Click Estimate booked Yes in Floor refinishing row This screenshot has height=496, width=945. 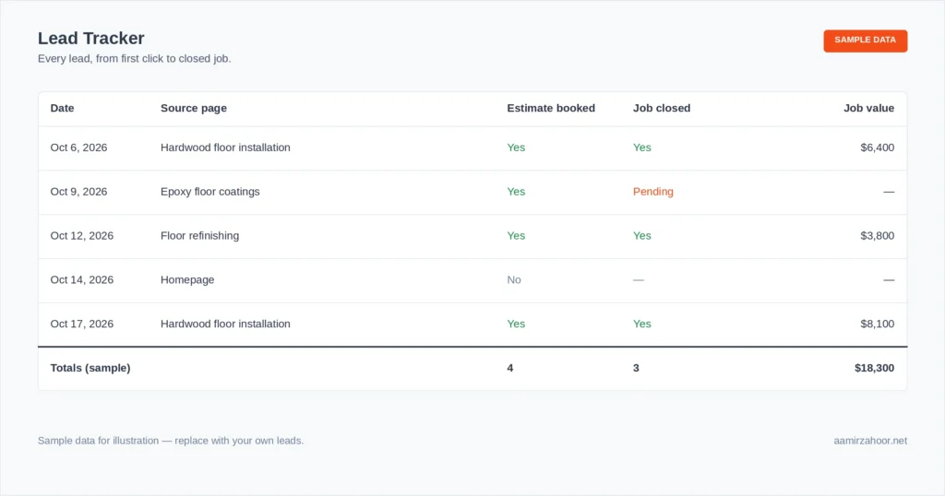(x=516, y=235)
